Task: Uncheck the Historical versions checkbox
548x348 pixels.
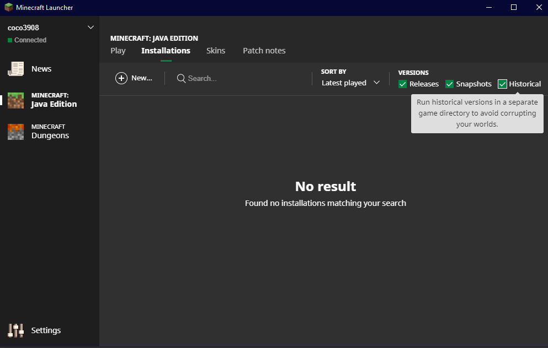Action: (502, 84)
